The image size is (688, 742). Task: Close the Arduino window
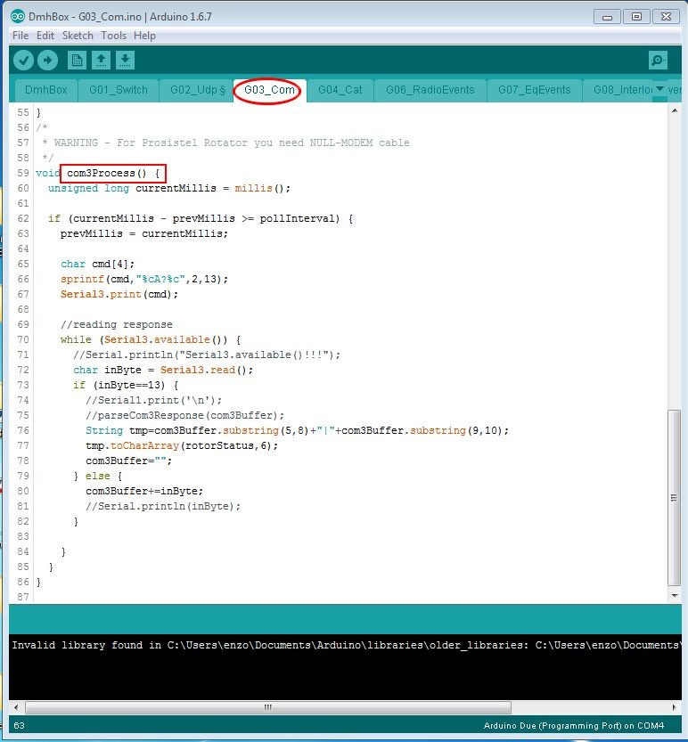pos(667,17)
